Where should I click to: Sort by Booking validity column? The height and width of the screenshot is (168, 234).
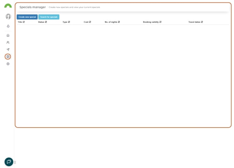pos(152,22)
